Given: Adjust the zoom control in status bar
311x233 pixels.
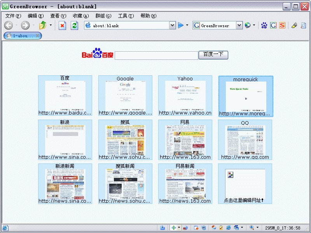Looking at the screenshot, I should tap(253, 228).
